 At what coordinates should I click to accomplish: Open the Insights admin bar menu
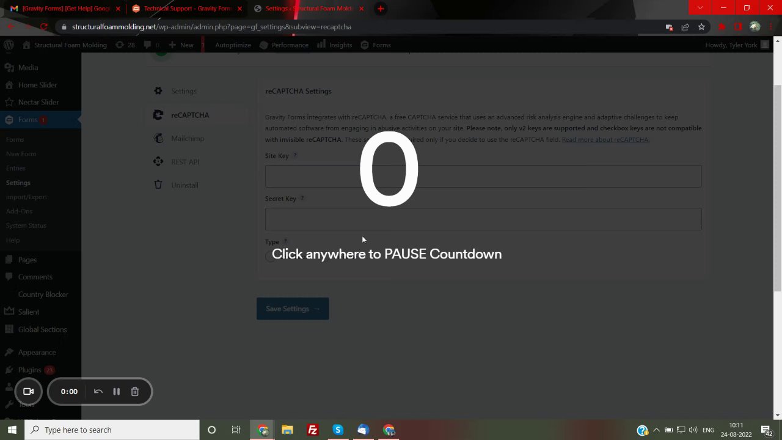point(334,45)
